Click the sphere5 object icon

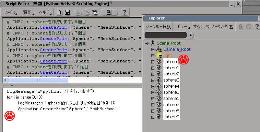click(x=159, y=92)
